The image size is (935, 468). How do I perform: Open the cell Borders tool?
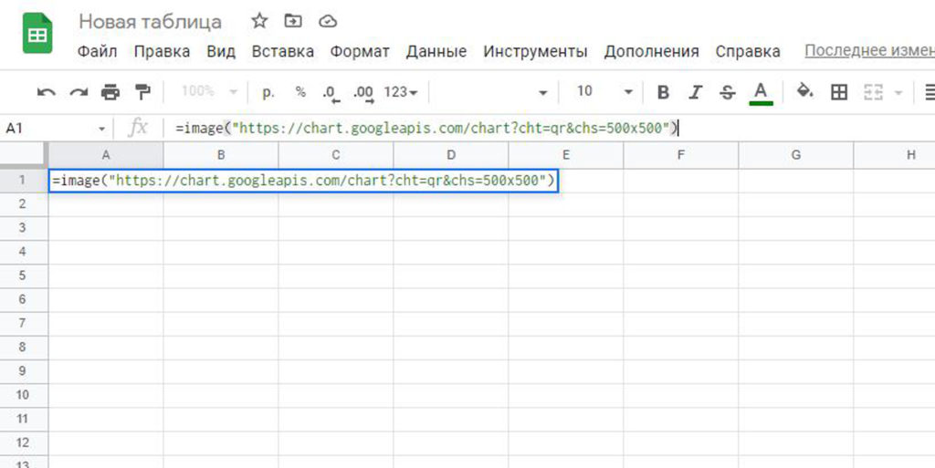(x=838, y=92)
